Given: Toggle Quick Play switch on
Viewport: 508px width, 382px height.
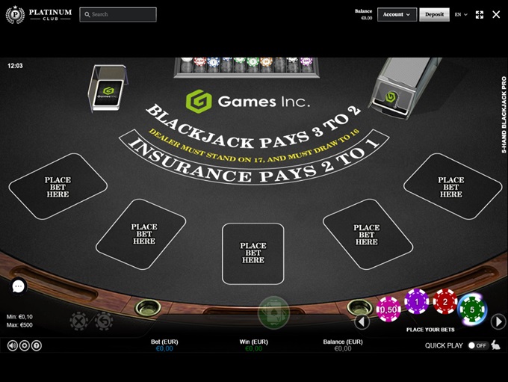Looking at the screenshot, I should [477, 345].
